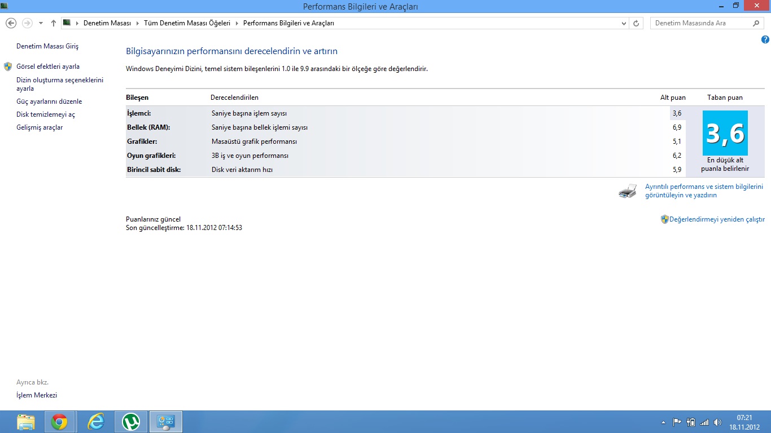Click the 5,9 subscore value
Image resolution: width=771 pixels, height=433 pixels.
point(677,170)
